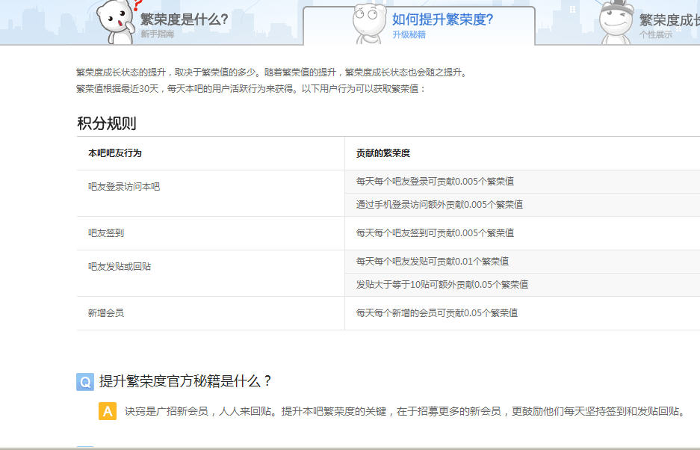Click the winking mascot wearing a hat
Image resolution: width=700 pixels, height=450 pixels.
coord(616,22)
